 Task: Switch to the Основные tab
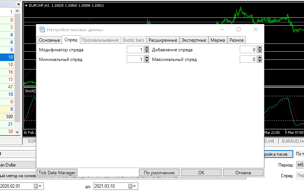(49, 40)
